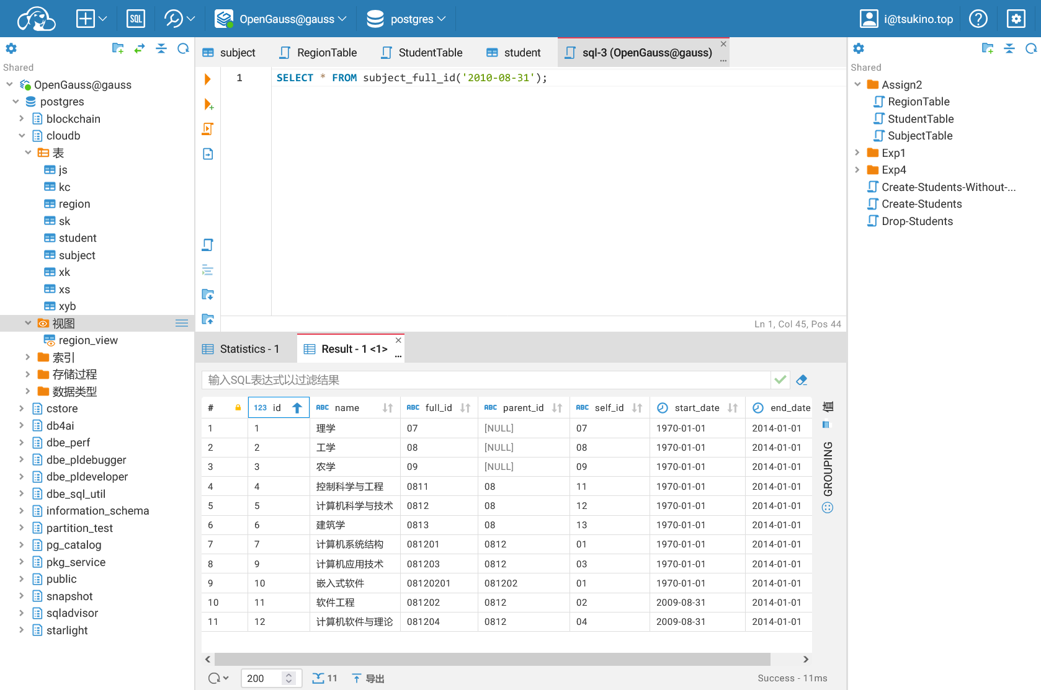Collapse all nodes in left navigator
The height and width of the screenshot is (690, 1041).
point(161,49)
